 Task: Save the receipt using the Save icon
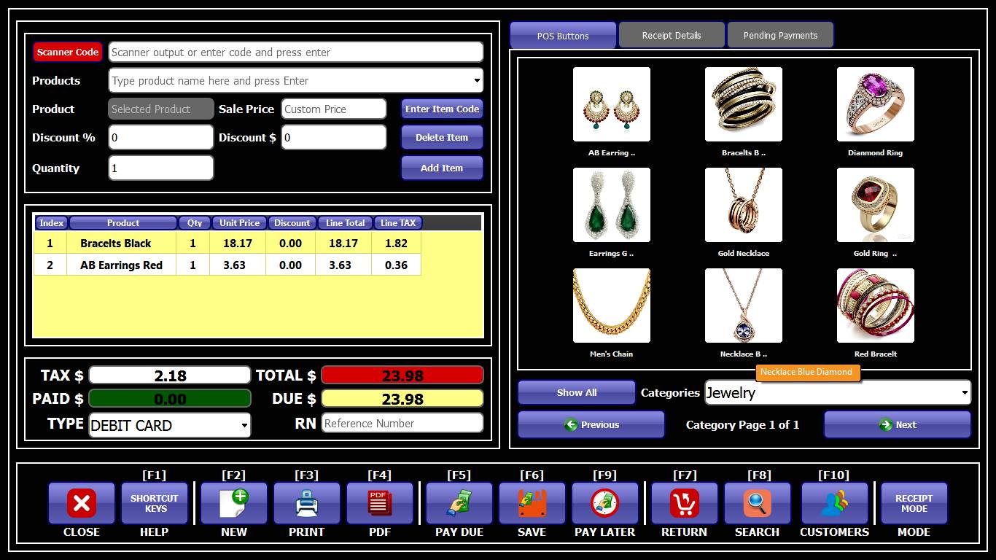[532, 503]
